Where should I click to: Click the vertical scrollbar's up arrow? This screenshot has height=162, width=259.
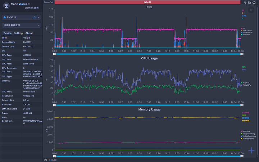pyautogui.click(x=257, y=6)
